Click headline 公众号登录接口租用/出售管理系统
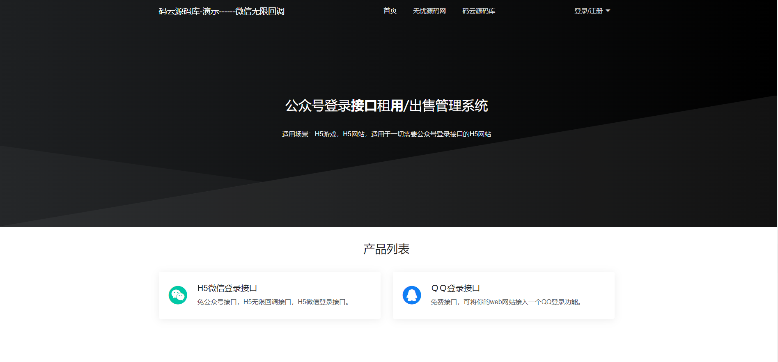778x362 pixels. (386, 106)
